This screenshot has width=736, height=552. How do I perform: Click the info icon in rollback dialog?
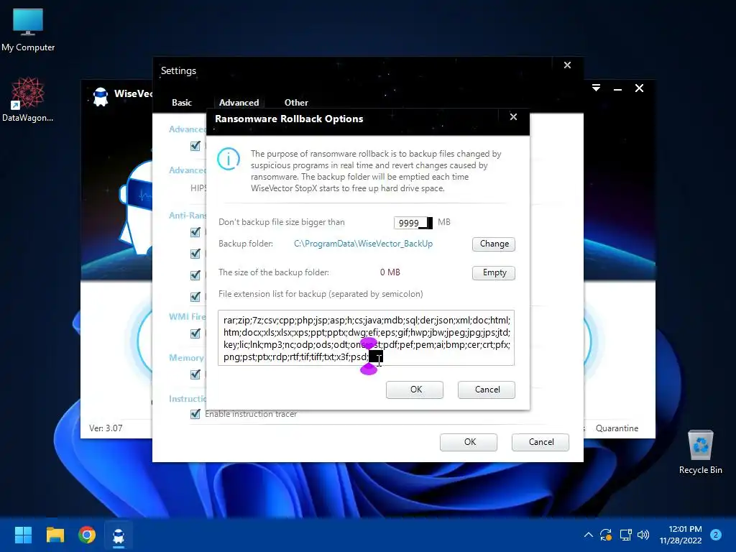click(229, 158)
